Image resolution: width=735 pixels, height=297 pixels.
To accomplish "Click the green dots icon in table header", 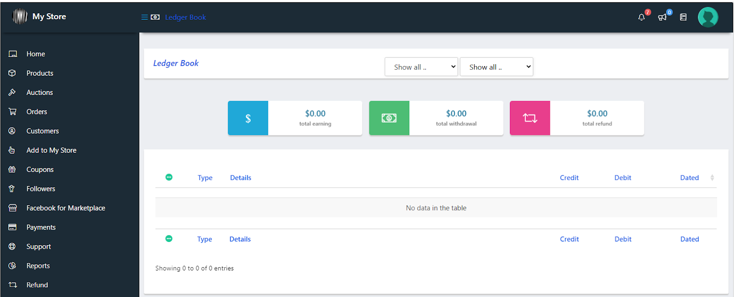I will tap(169, 177).
